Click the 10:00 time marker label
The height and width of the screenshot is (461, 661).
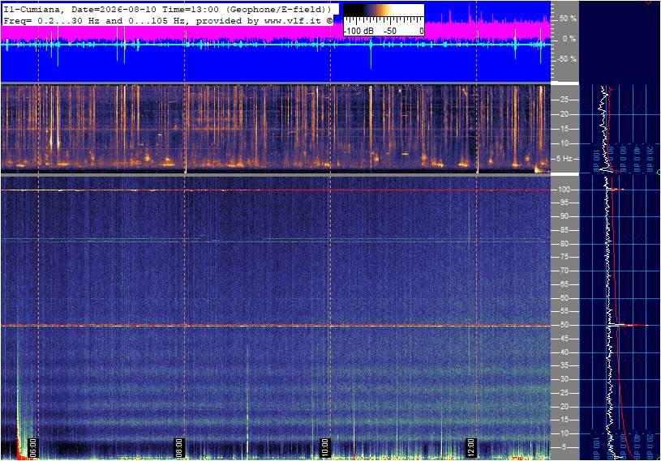(x=324, y=447)
